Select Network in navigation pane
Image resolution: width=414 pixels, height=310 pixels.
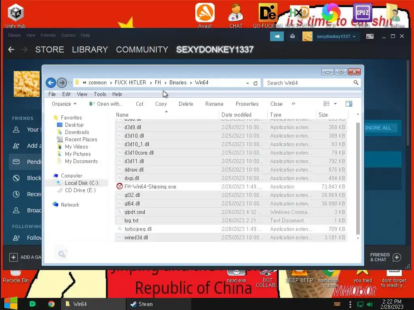(x=70, y=205)
